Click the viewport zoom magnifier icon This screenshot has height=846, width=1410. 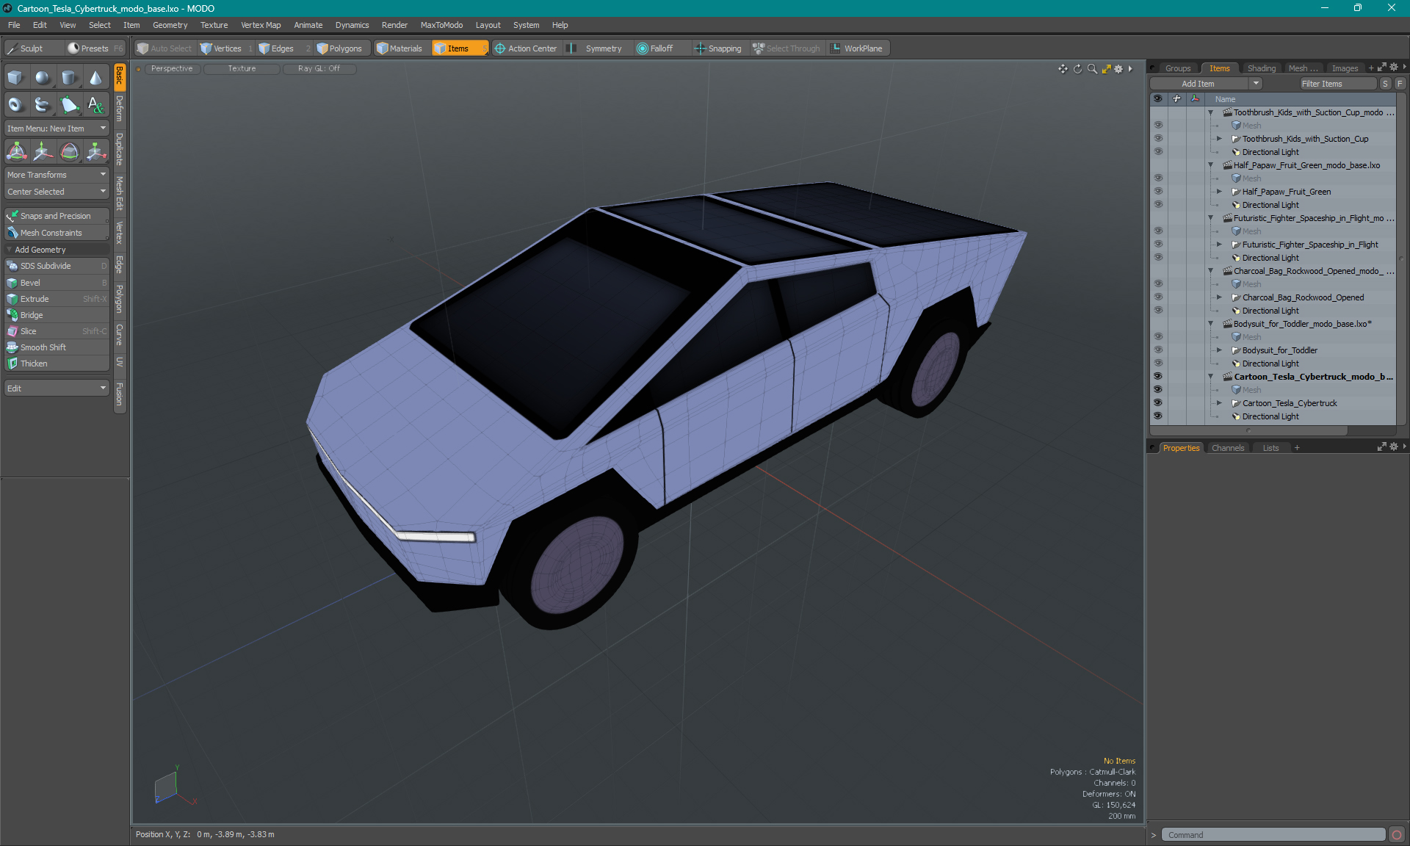tap(1092, 69)
